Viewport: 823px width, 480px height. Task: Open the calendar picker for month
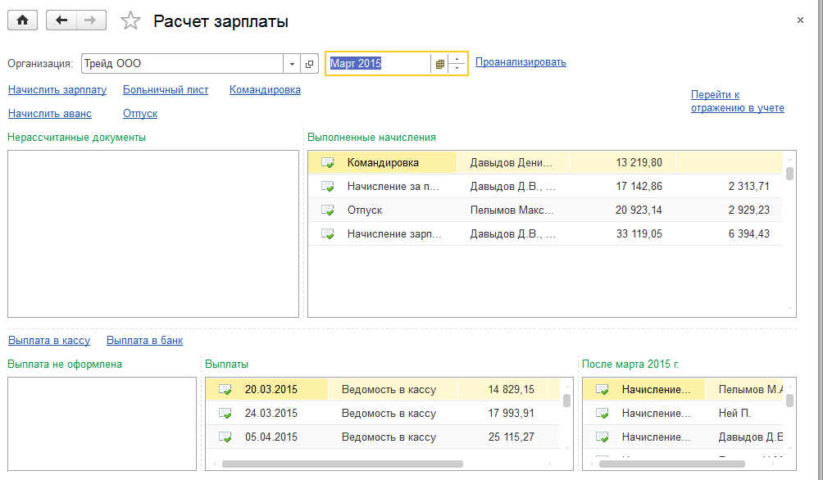coord(439,63)
